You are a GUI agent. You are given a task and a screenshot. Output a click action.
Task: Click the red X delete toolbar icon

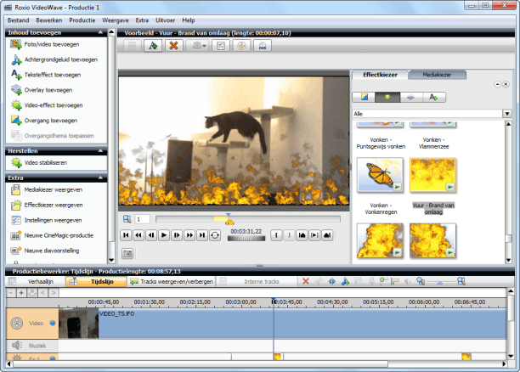174,46
